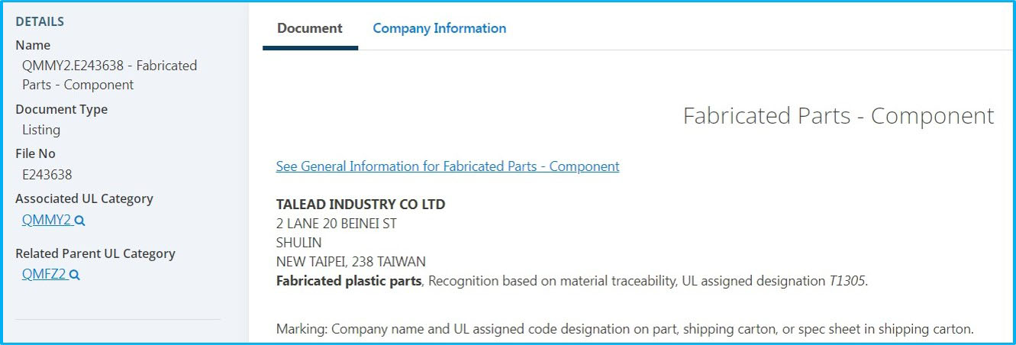Click the 2 LANE 20 BEINEI ST address line
Screen dimensions: 1016x345
coord(337,224)
